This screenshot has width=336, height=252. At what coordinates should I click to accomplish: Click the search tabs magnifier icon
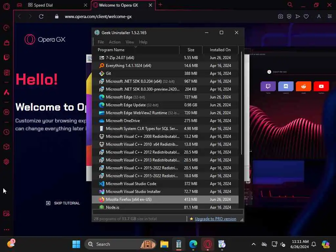290,5
